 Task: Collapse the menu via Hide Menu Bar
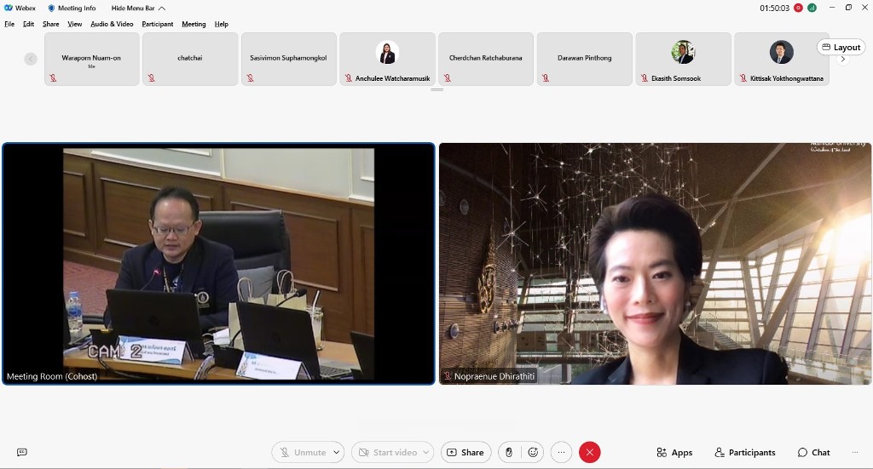[138, 8]
